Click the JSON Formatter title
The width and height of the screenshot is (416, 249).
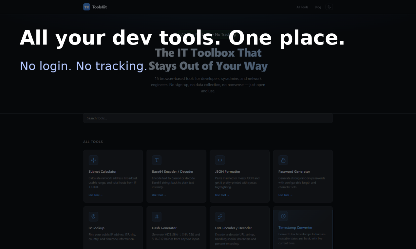228,171
